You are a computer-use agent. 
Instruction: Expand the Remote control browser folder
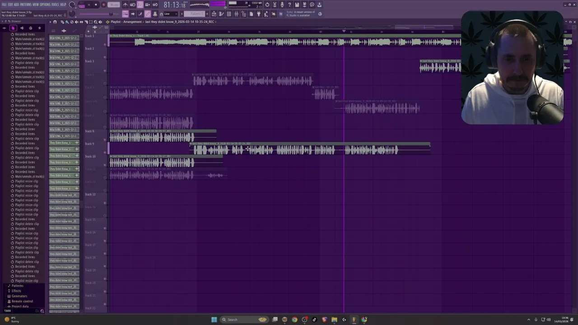pos(22,301)
